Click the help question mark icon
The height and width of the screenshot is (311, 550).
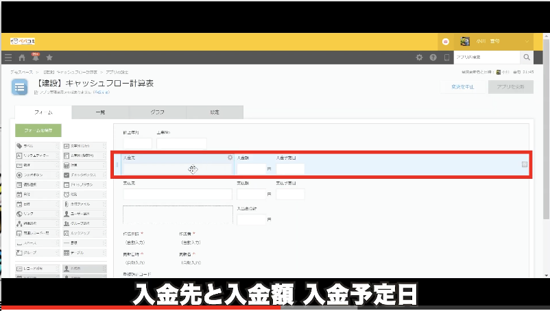[433, 58]
